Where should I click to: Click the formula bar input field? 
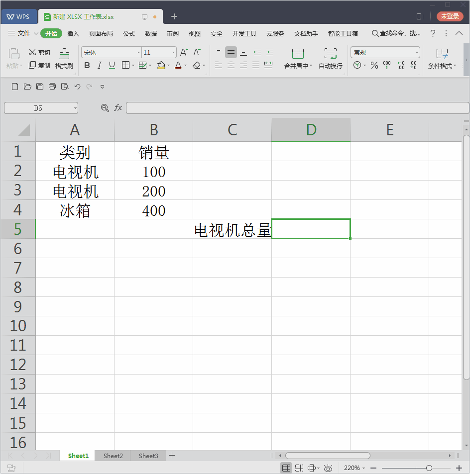point(297,108)
